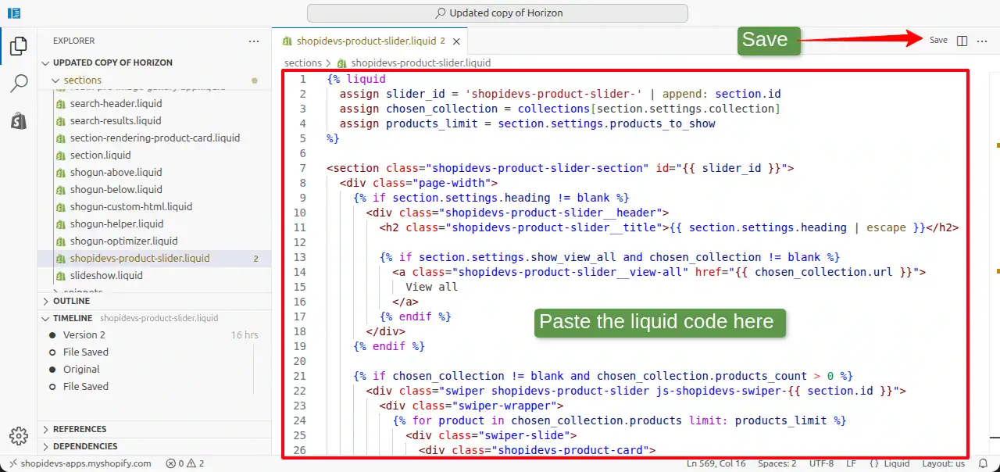Click line number 7 in the gutter
1000x472 pixels.
[x=302, y=168]
